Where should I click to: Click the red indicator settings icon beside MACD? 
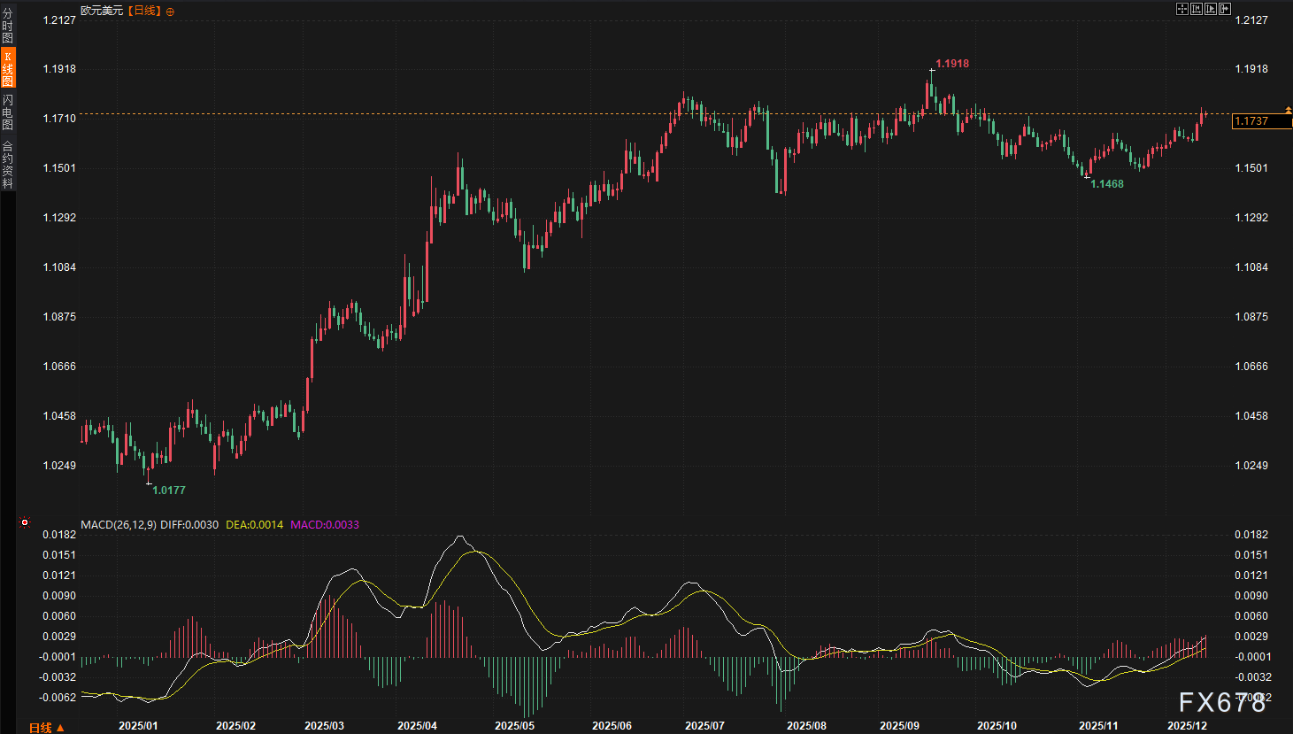pyautogui.click(x=25, y=522)
